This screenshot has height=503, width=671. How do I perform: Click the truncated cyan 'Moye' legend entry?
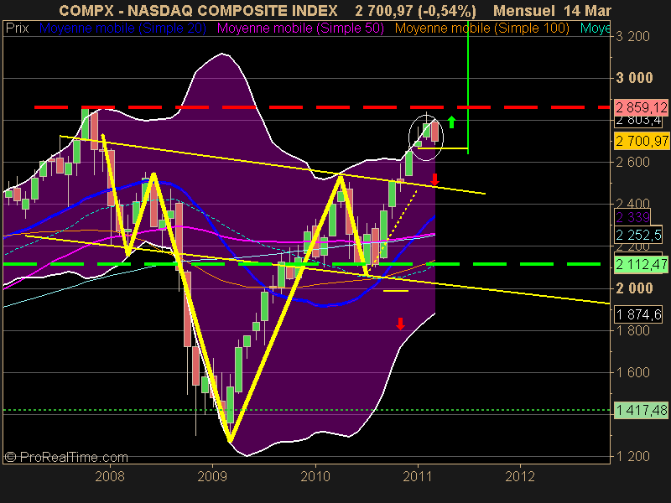click(x=596, y=29)
